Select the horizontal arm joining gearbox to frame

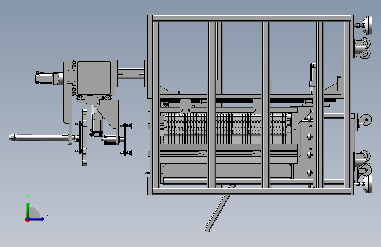pyautogui.click(x=131, y=73)
